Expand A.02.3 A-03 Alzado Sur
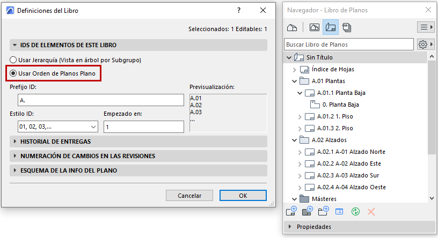The width and height of the screenshot is (438, 238). [x=300, y=175]
